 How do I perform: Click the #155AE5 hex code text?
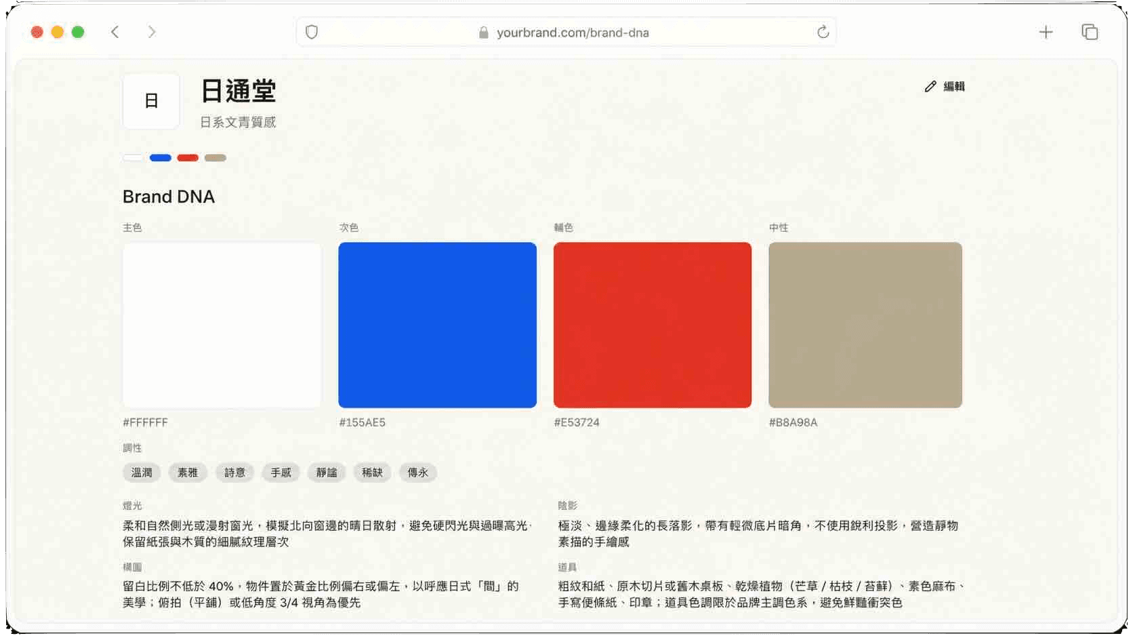point(362,422)
